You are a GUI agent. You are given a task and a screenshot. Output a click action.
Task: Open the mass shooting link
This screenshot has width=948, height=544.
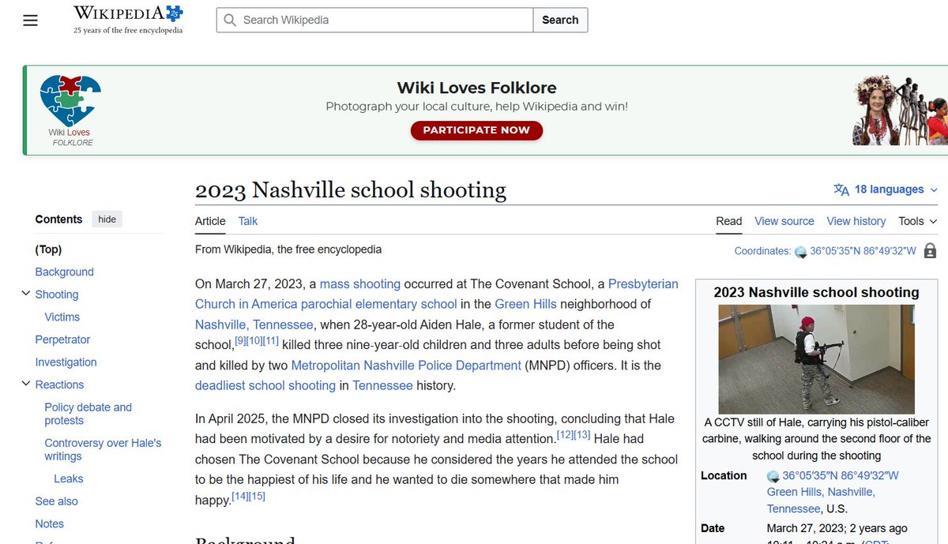tap(359, 283)
